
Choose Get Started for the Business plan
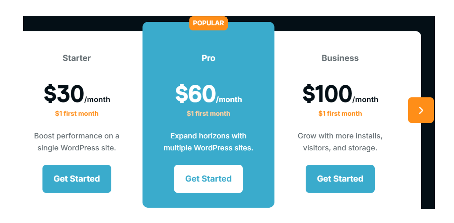click(340, 179)
